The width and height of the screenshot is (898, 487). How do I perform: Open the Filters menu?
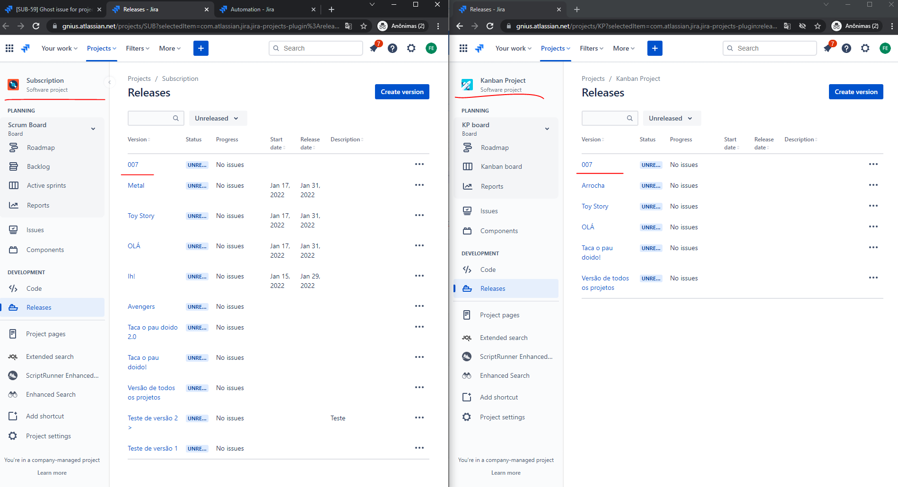137,48
